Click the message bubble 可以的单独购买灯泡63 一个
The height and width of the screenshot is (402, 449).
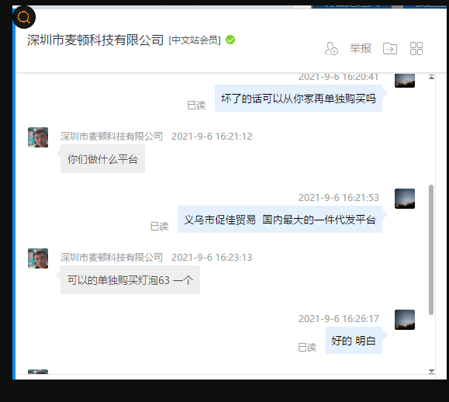point(130,279)
